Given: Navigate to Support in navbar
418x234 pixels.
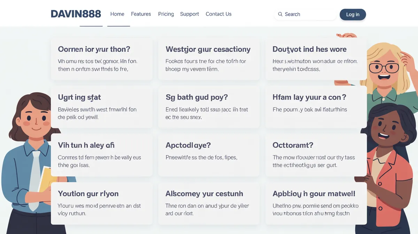Looking at the screenshot, I should [189, 14].
